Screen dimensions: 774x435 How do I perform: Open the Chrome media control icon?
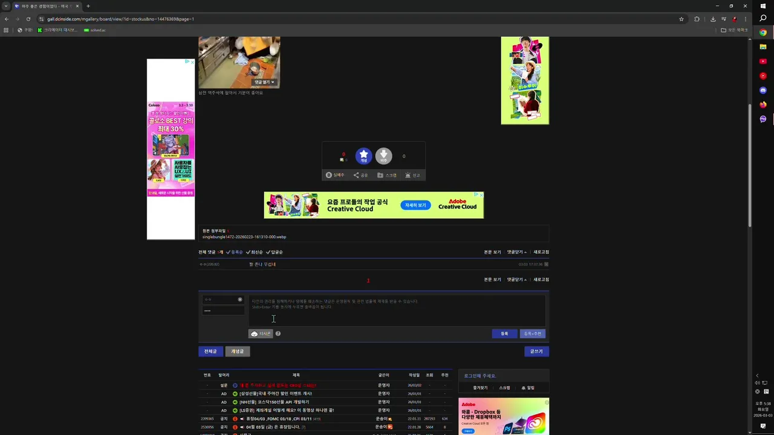(723, 19)
